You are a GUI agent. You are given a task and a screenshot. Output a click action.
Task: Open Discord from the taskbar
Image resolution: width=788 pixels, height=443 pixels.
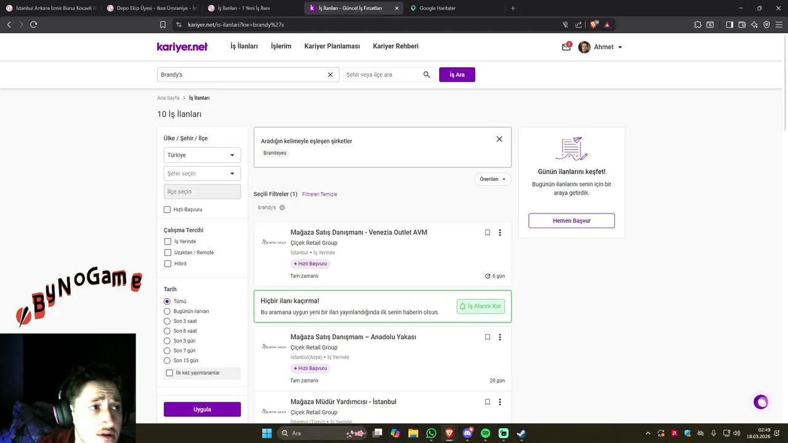(x=467, y=433)
